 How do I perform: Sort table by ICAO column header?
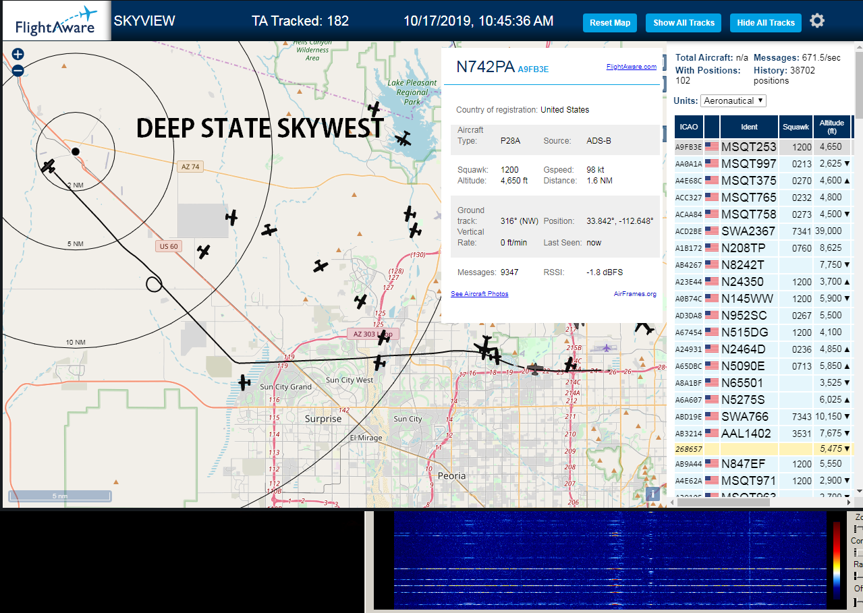[x=689, y=127]
